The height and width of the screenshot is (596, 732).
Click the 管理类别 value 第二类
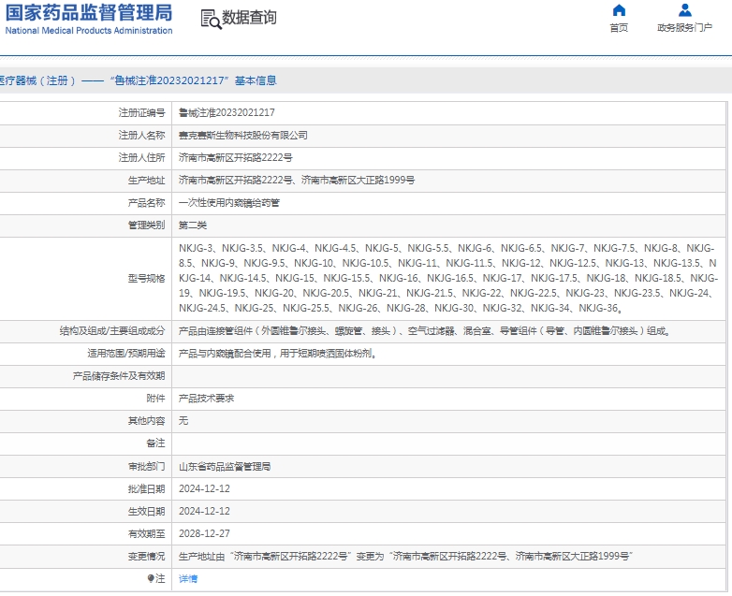[192, 225]
